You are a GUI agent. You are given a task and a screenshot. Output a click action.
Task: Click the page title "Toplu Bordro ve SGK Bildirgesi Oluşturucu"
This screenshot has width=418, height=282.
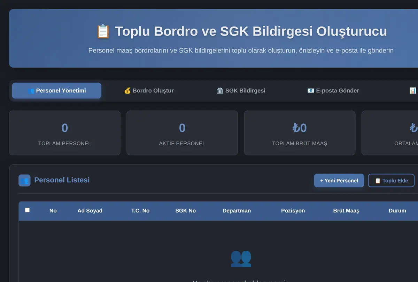(x=251, y=31)
